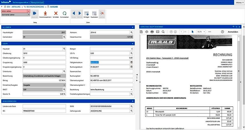
Task: Go to previous line with left arrow
Action: pyautogui.click(x=74, y=13)
